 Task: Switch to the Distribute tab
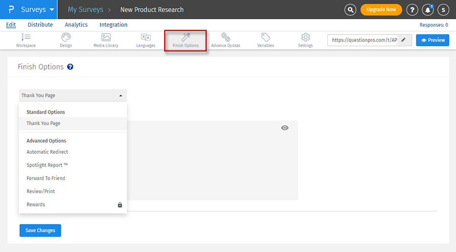(40, 25)
